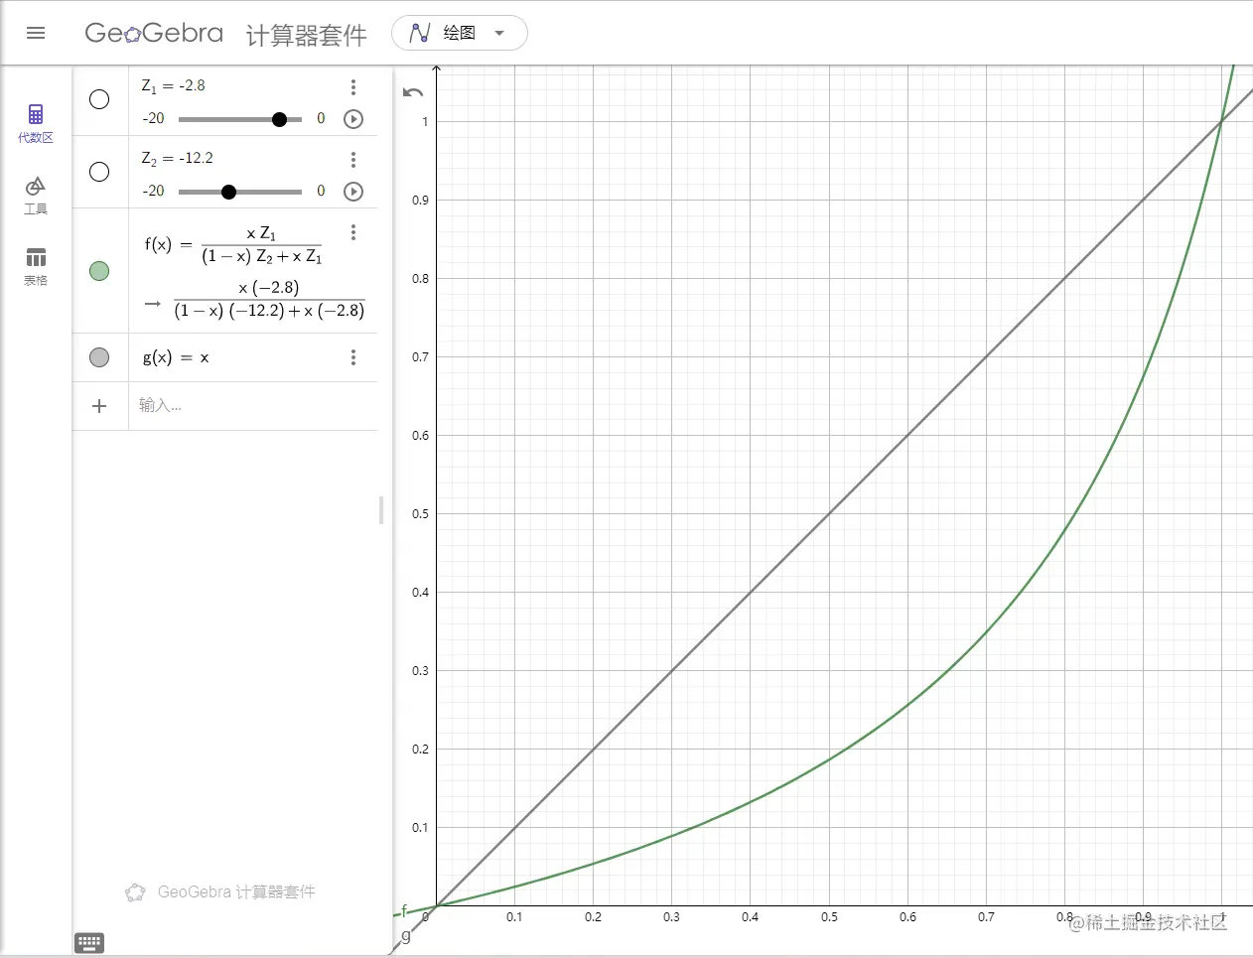Click the x-axis label 0.1
Screen dimensions: 1253x958
[x=514, y=916]
